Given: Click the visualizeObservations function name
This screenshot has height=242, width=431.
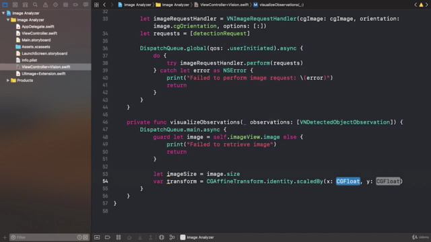Looking at the screenshot, I should (x=205, y=122).
